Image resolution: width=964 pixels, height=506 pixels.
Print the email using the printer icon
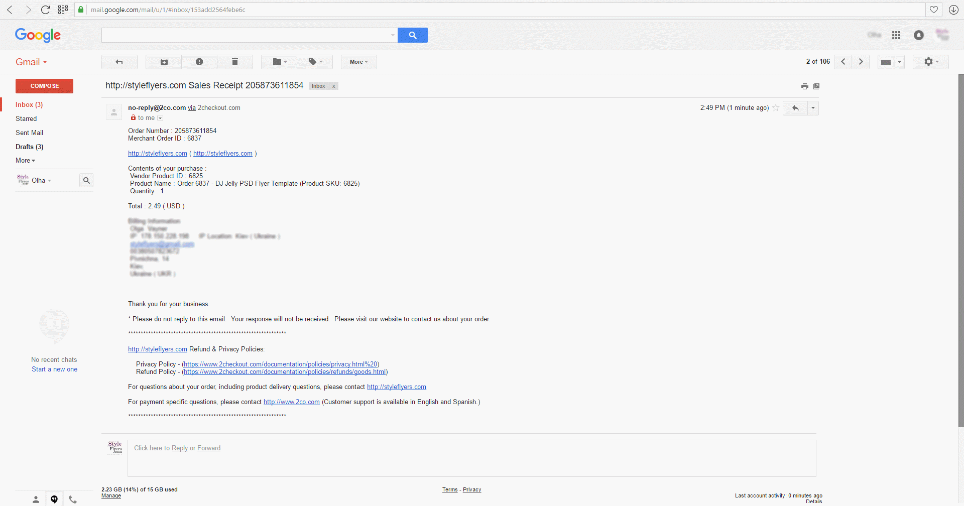click(x=804, y=86)
